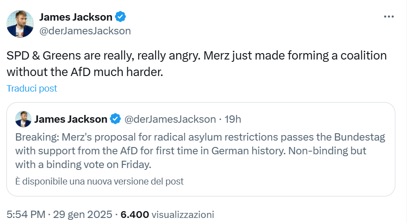Click the visualizzazioni label

183,214
